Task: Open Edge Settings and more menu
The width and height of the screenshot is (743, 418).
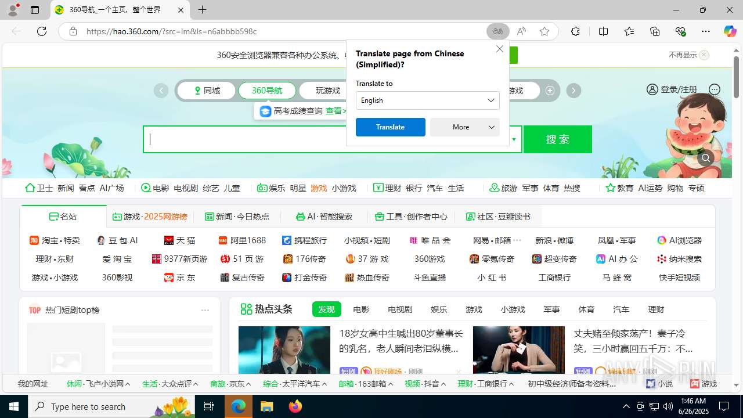Action: tap(706, 31)
